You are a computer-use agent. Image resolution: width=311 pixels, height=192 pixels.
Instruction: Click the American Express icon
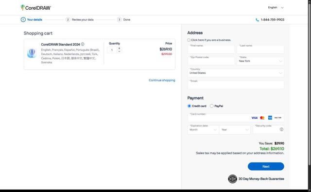pos(270,118)
